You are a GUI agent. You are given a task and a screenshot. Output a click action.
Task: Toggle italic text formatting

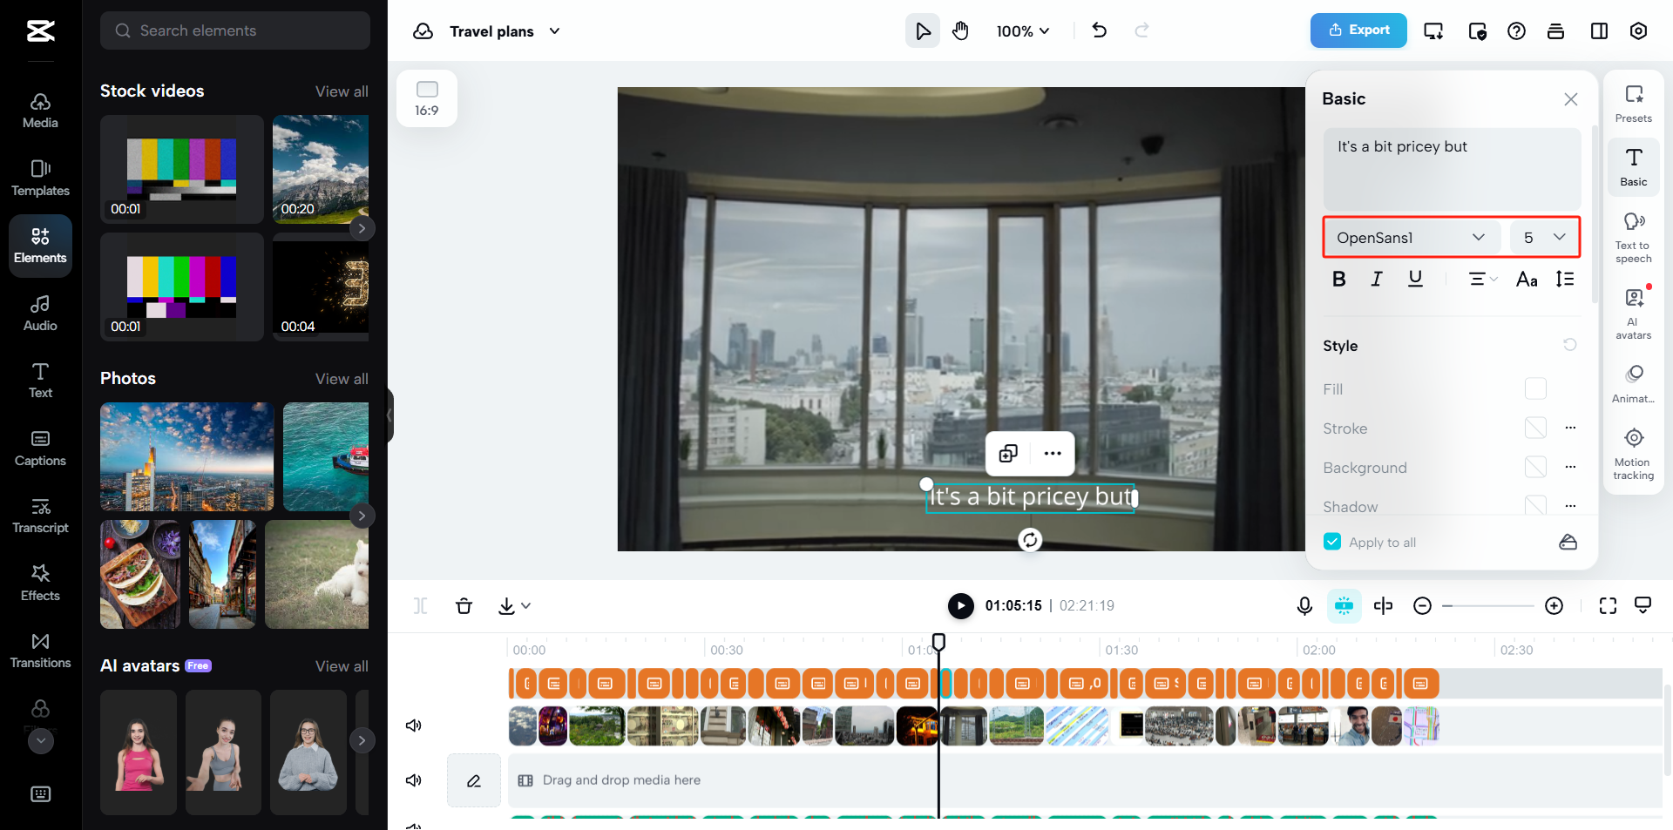[x=1377, y=280]
